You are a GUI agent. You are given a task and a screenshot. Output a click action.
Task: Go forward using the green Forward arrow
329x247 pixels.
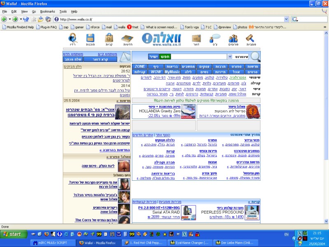15,19
